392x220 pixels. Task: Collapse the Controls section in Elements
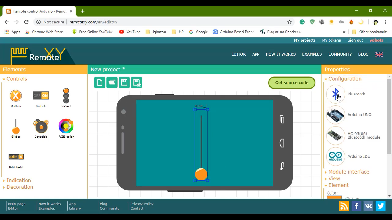(16, 79)
